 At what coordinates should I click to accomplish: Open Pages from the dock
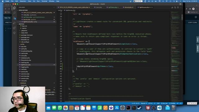coord(105,108)
